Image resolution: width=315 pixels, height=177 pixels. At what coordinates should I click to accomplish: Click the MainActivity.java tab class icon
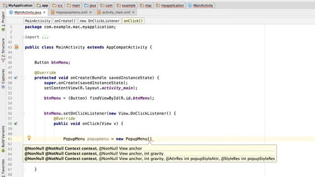(x=11, y=12)
